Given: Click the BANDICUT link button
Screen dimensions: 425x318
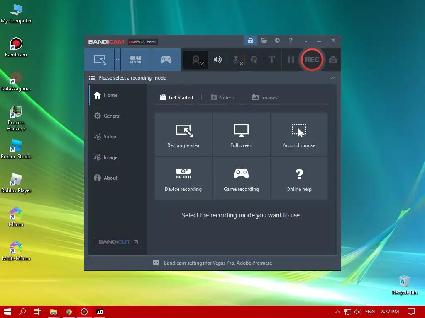Looking at the screenshot, I should tap(117, 242).
